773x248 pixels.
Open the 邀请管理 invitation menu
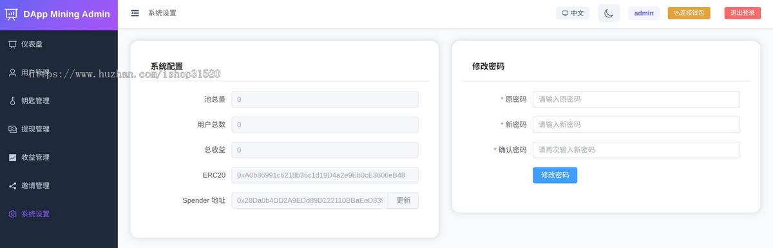[59, 186]
